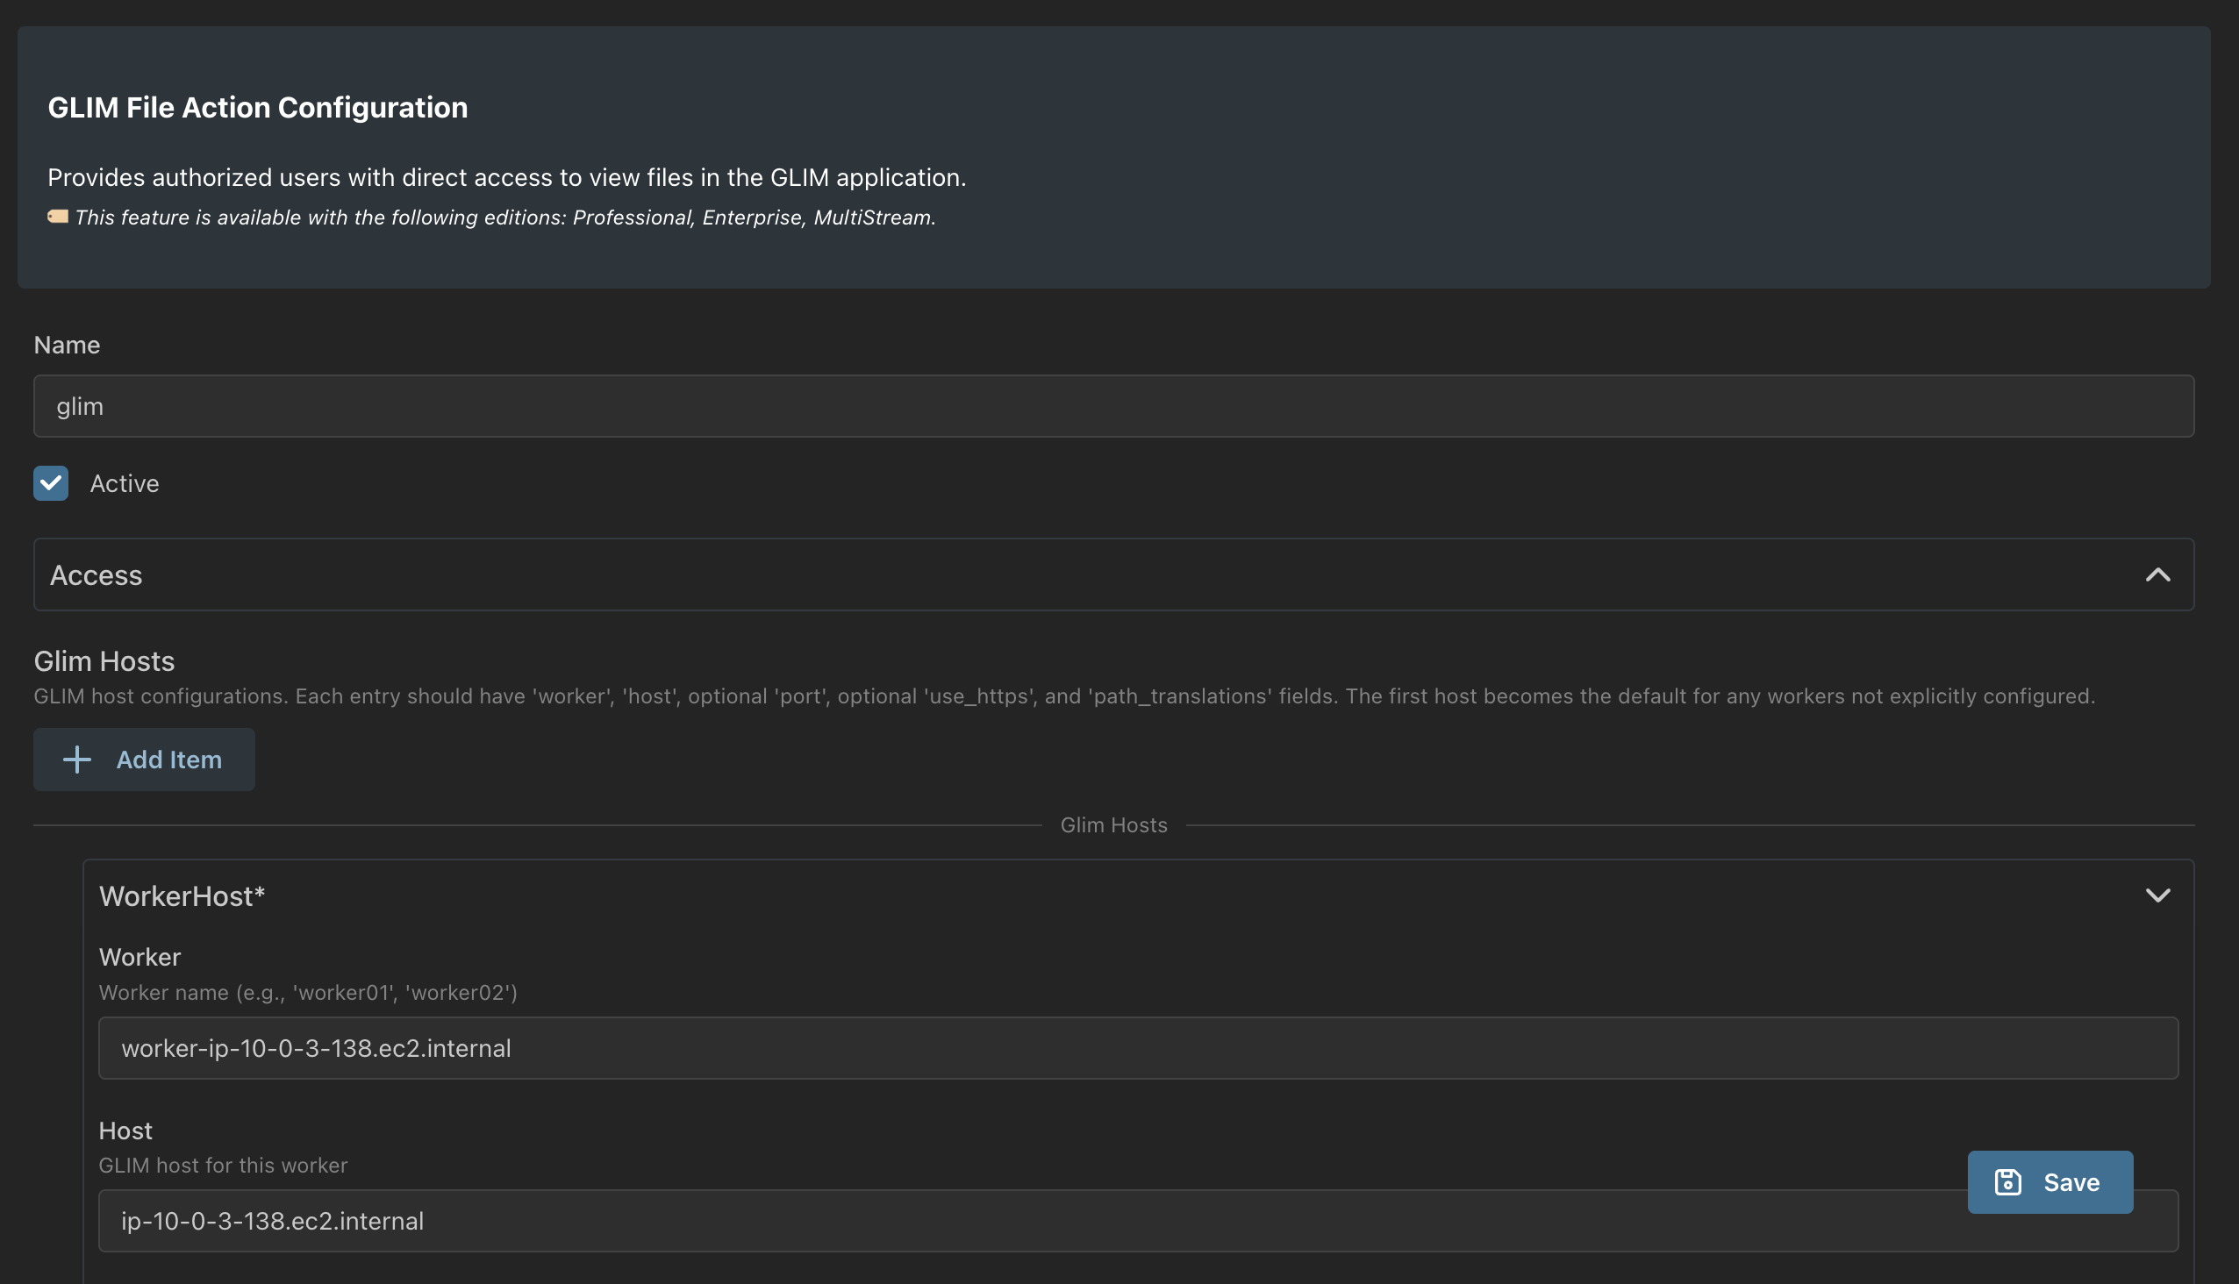Click the plus icon in Add Item
The width and height of the screenshot is (2239, 1284).
point(77,760)
